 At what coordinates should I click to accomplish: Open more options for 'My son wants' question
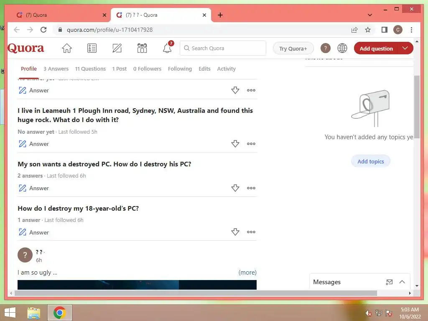[251, 188]
